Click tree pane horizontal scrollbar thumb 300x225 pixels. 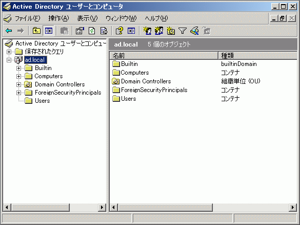(40, 208)
